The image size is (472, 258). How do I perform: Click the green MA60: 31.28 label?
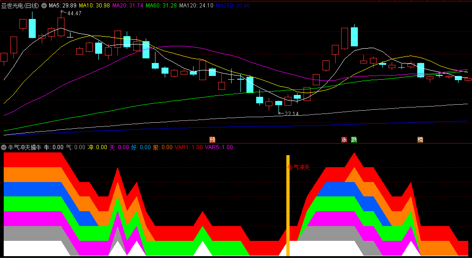tap(161, 6)
